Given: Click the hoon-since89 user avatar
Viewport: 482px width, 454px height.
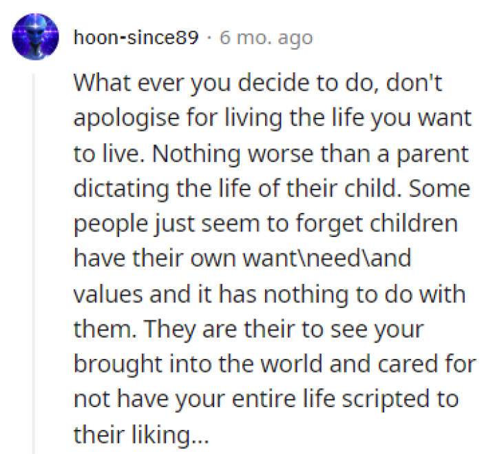Looking at the screenshot, I should click(x=33, y=37).
